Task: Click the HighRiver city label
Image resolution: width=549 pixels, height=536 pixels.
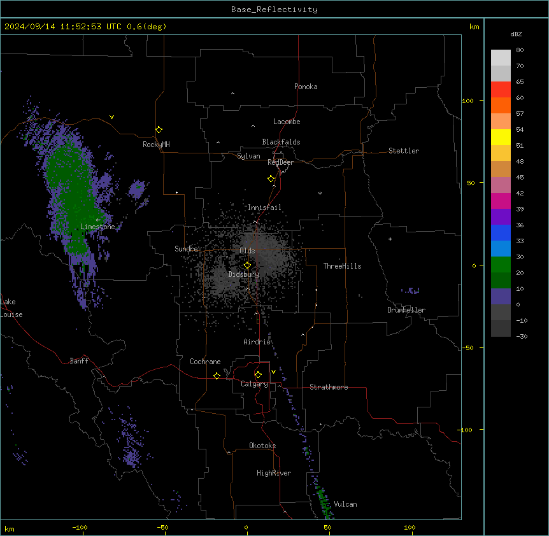Action: click(274, 473)
